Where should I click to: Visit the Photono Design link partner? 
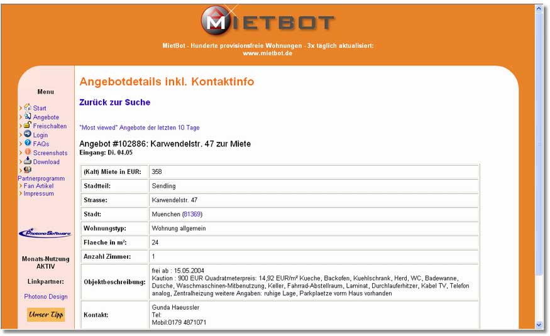tap(46, 296)
